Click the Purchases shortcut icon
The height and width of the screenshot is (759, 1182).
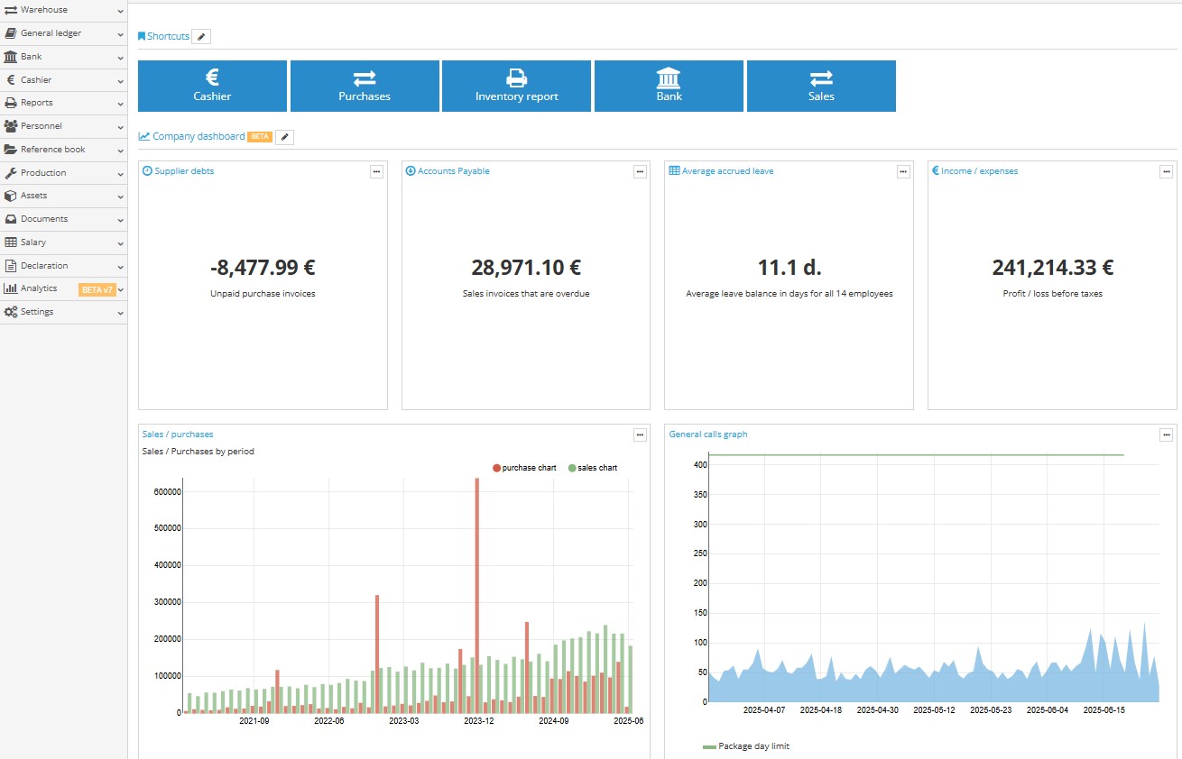[x=365, y=77]
